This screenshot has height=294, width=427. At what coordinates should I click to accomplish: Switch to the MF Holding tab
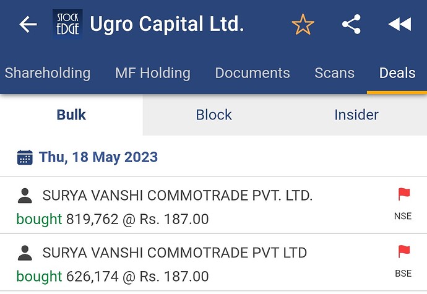[152, 73]
